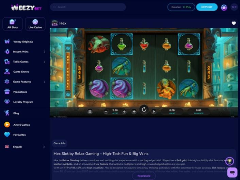Open the slot game hamburger menu
Screen dimensions: 240x180
[90, 111]
